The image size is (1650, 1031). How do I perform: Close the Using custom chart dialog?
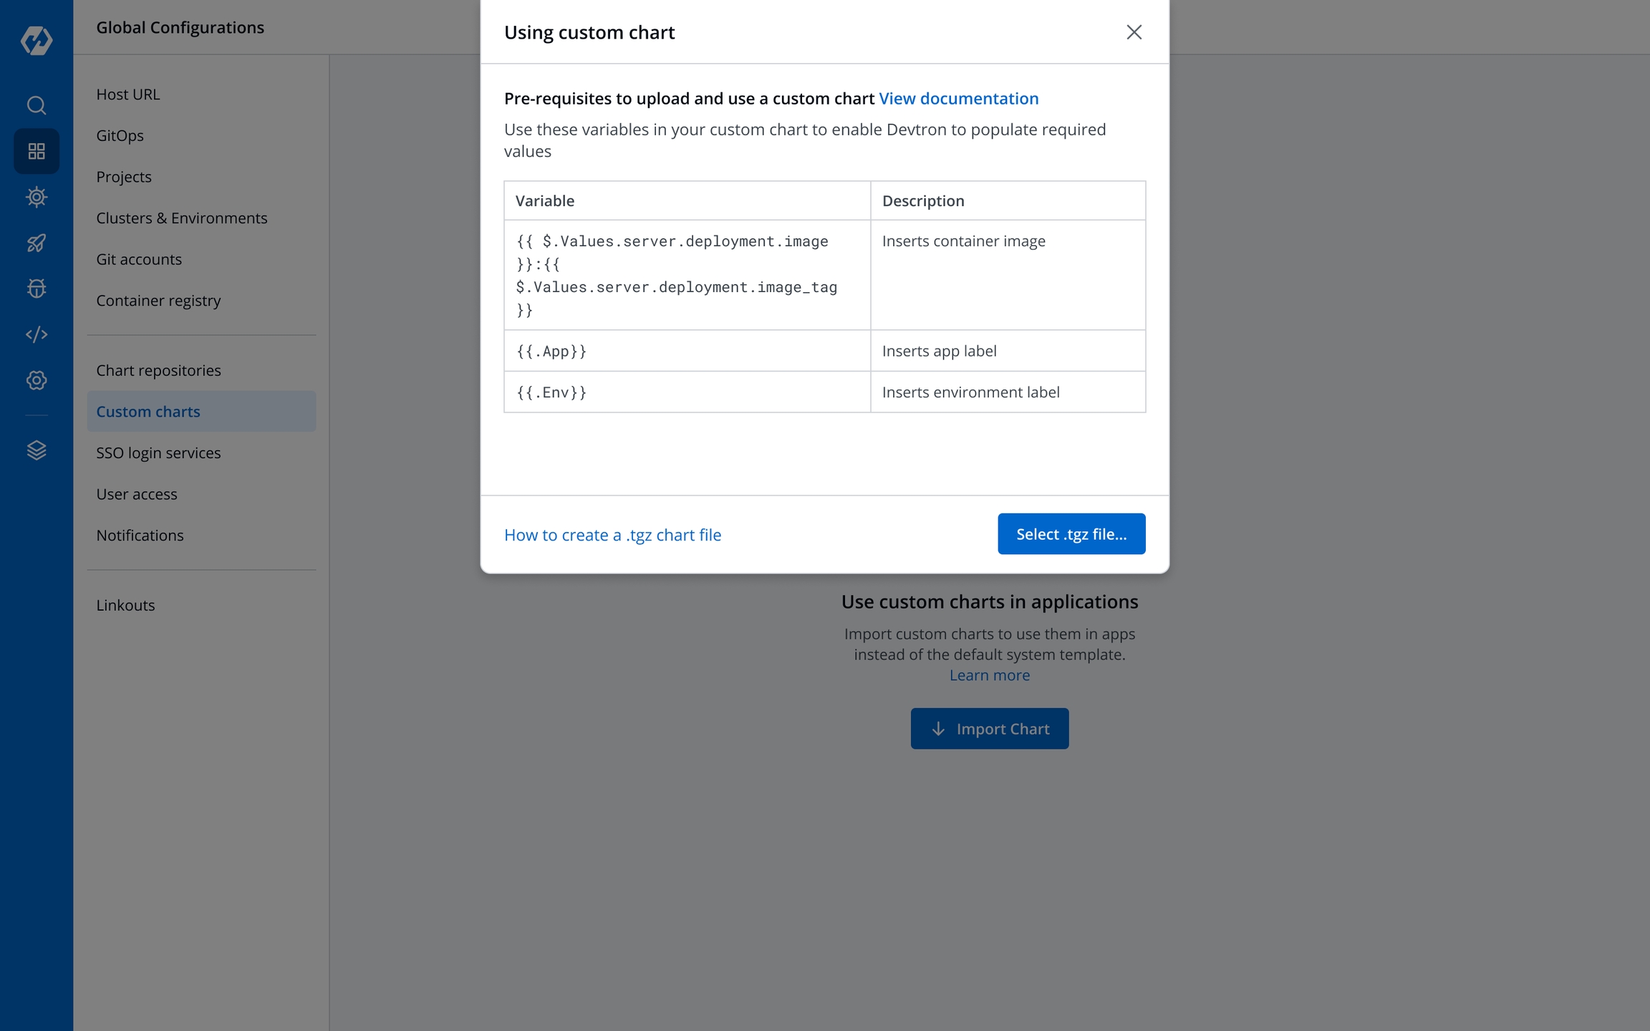1134,32
